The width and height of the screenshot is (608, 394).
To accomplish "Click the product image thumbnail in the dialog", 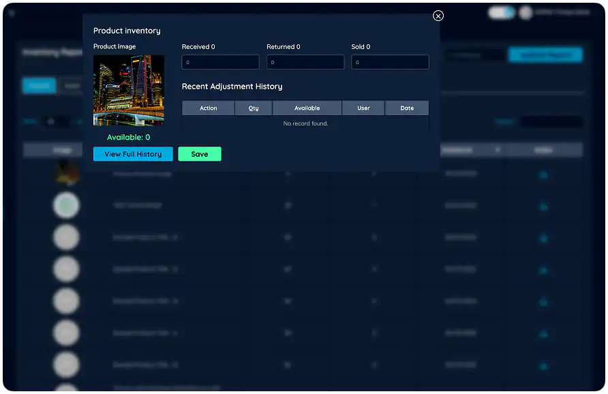I will click(x=128, y=89).
